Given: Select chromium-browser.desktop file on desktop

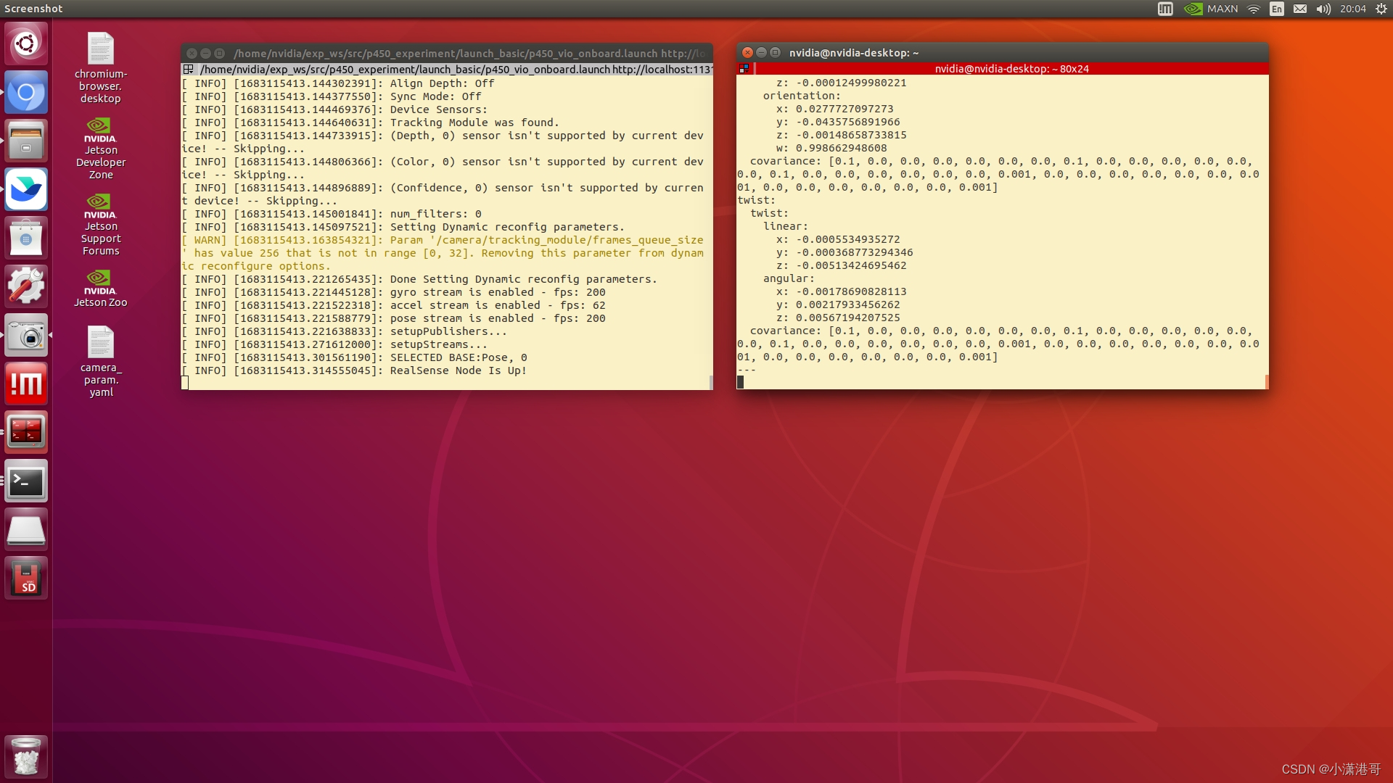Looking at the screenshot, I should click(101, 67).
